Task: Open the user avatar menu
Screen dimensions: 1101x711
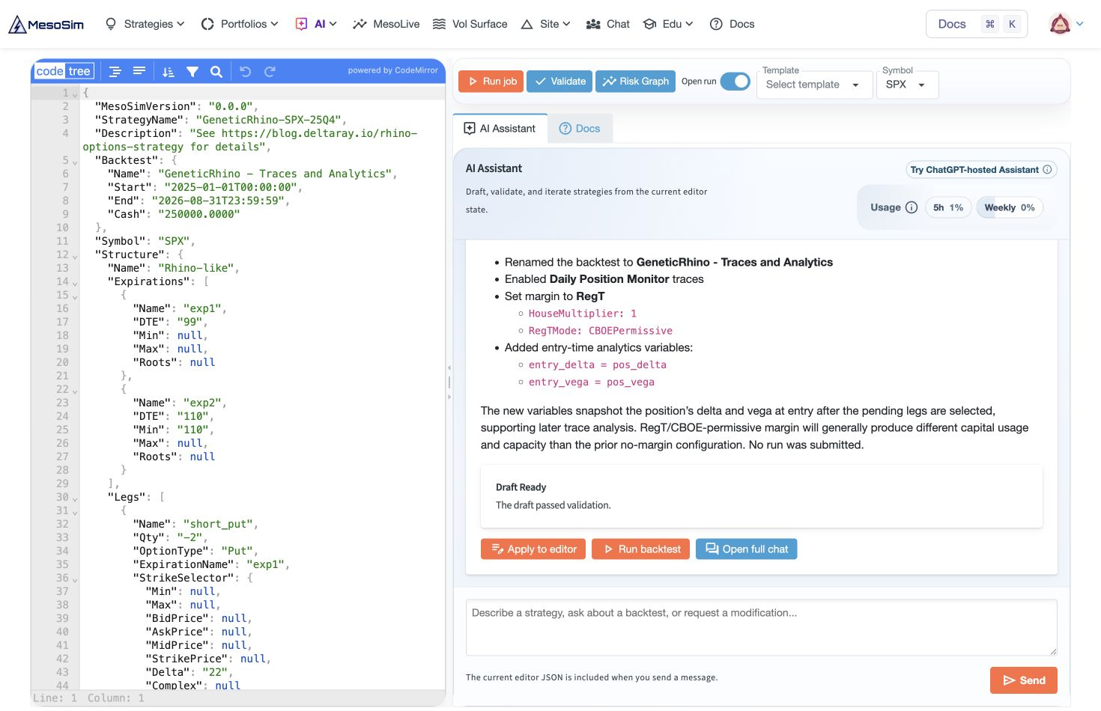Action: (x=1067, y=24)
